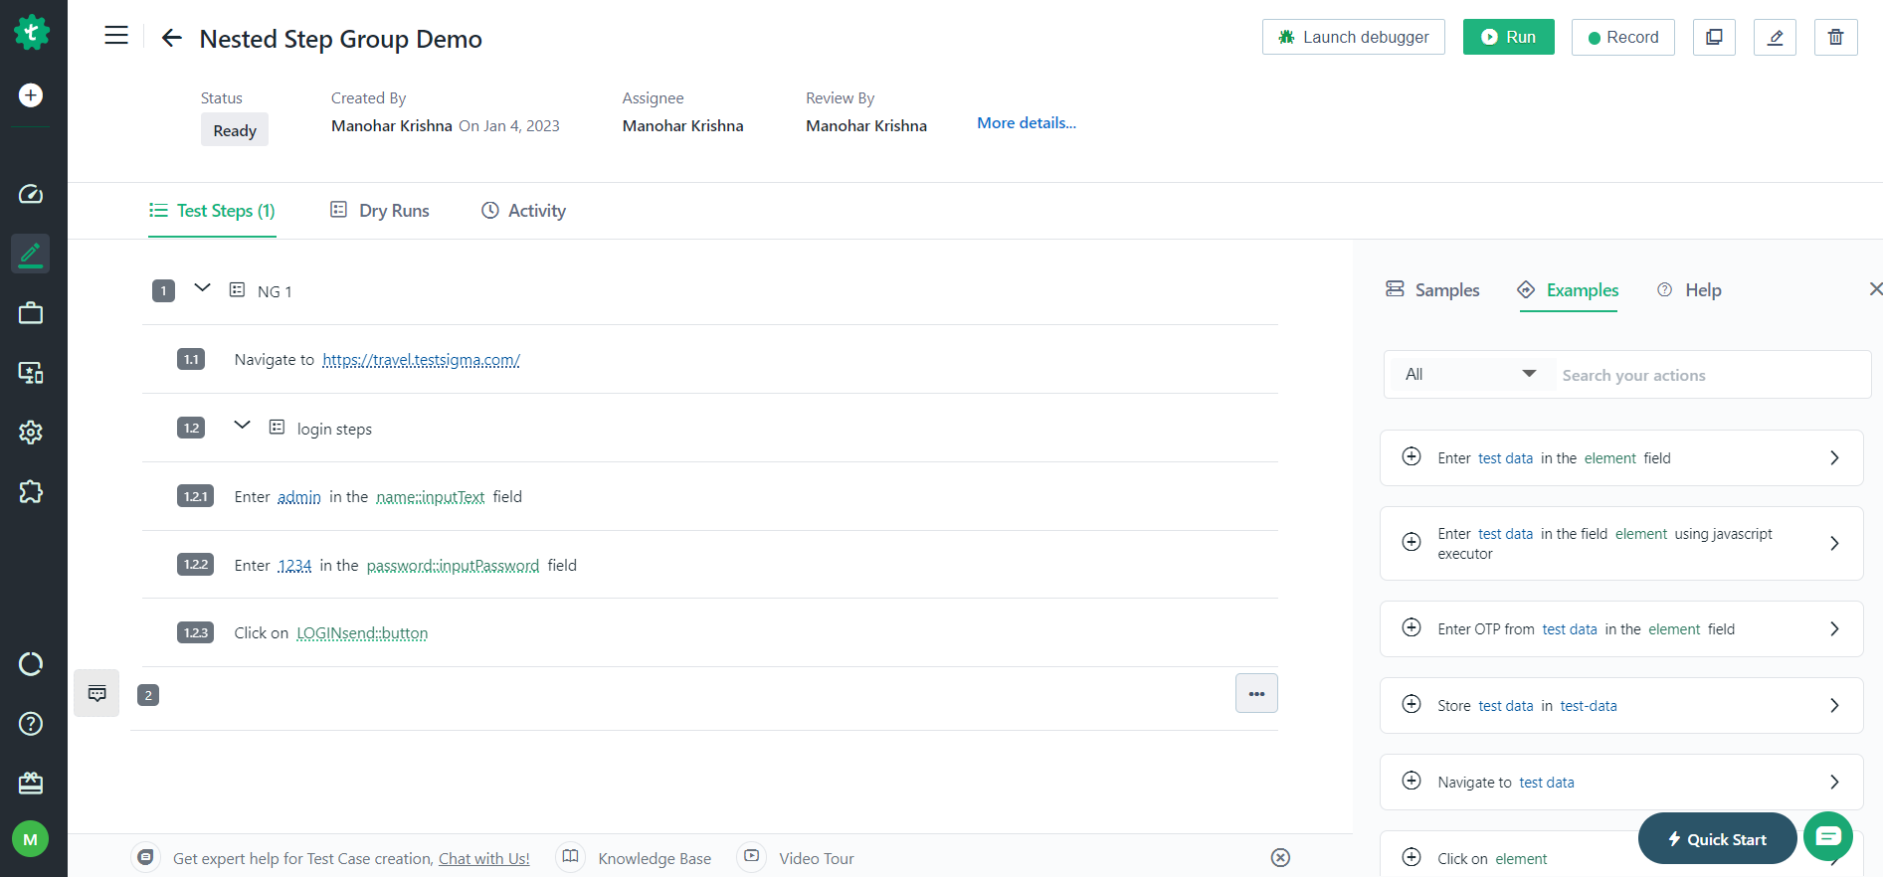Add the 'Navigate to test data' action

tap(1412, 781)
